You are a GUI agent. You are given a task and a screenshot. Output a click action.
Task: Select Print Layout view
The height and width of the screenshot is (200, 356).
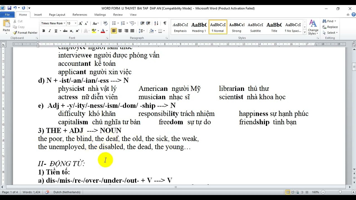(288, 192)
